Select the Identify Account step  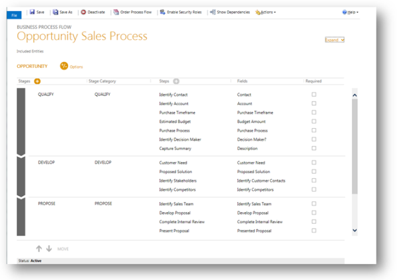coord(173,104)
